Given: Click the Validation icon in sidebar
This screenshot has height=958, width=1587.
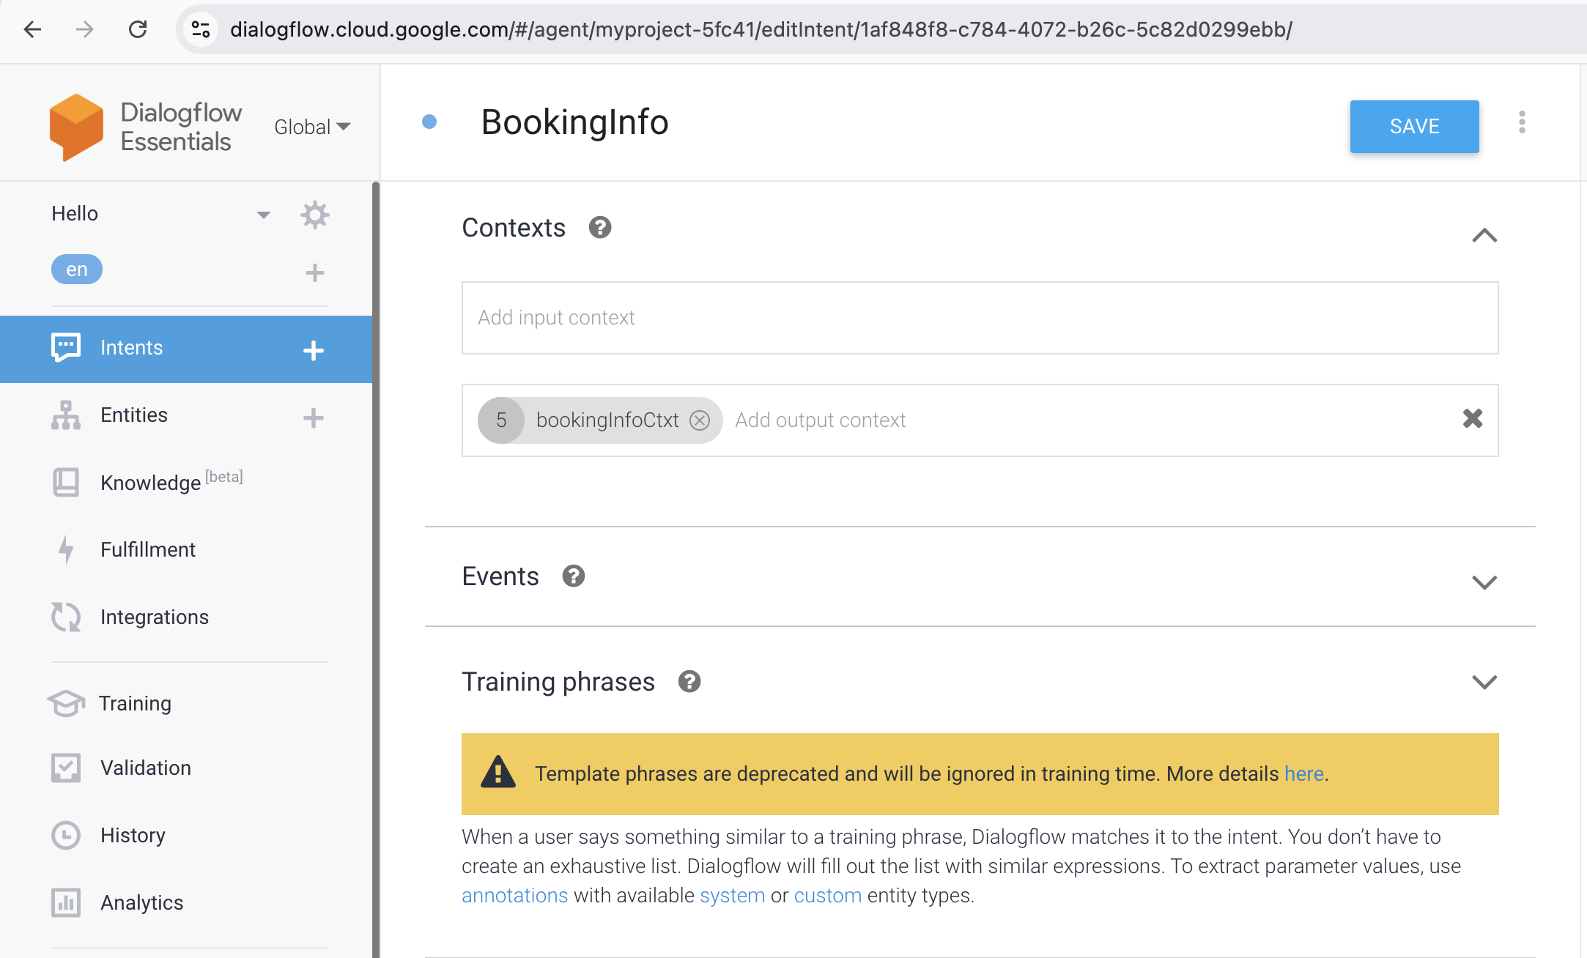Looking at the screenshot, I should click(x=66, y=768).
